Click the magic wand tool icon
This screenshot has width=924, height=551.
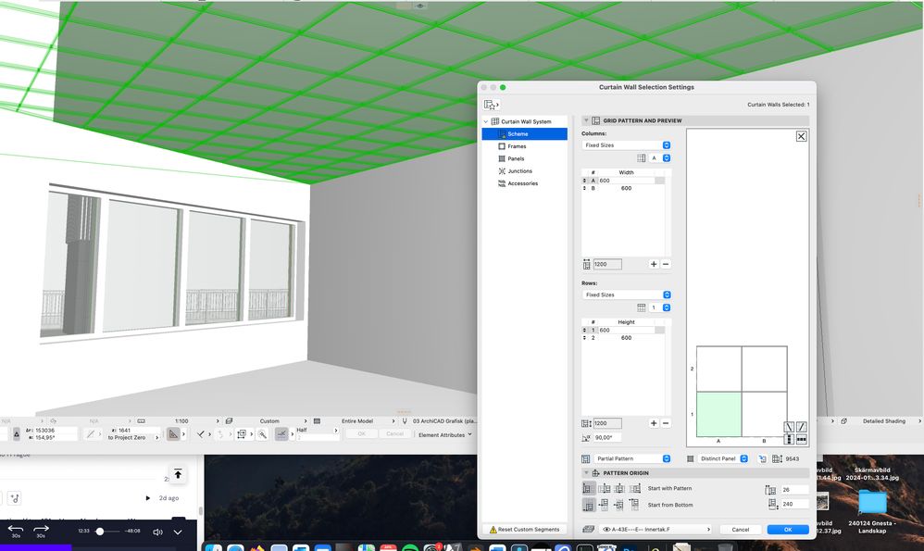click(x=263, y=434)
